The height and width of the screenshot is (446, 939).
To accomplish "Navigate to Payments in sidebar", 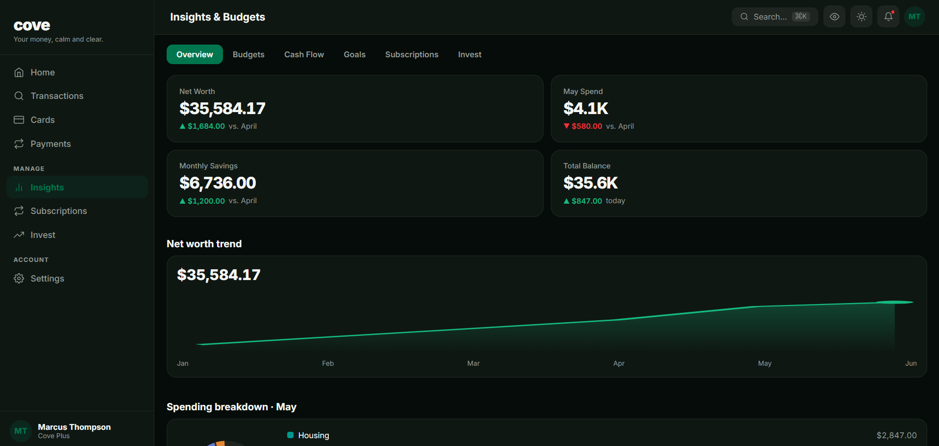I will 77,144.
